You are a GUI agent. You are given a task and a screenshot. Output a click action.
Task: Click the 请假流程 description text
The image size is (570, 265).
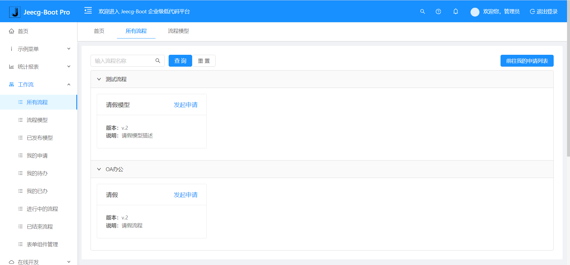(x=132, y=226)
